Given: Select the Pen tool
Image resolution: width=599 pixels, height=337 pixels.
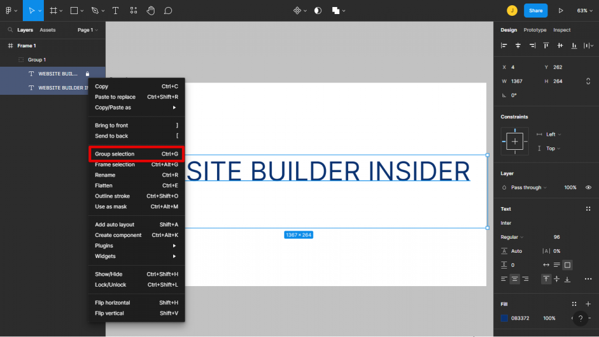Looking at the screenshot, I should 95,10.
